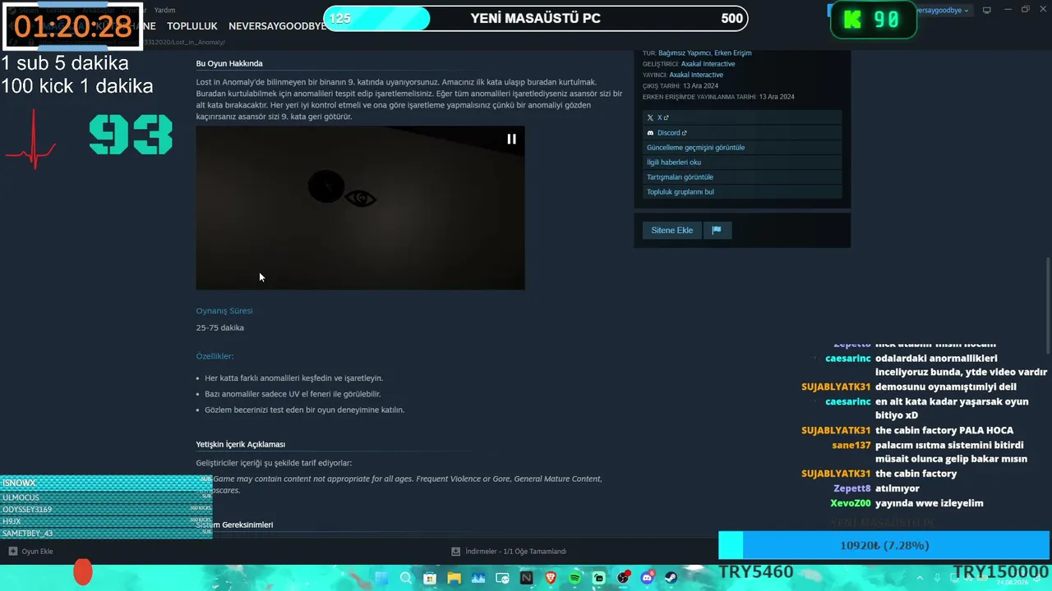Image resolution: width=1052 pixels, height=591 pixels.
Task: Click the 10920₺ donation progress bar
Action: (x=884, y=545)
